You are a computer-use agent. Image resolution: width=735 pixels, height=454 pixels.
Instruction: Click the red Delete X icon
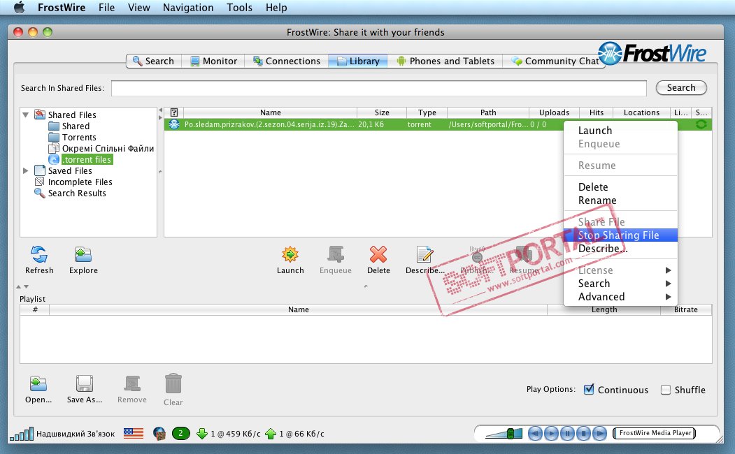(x=378, y=255)
